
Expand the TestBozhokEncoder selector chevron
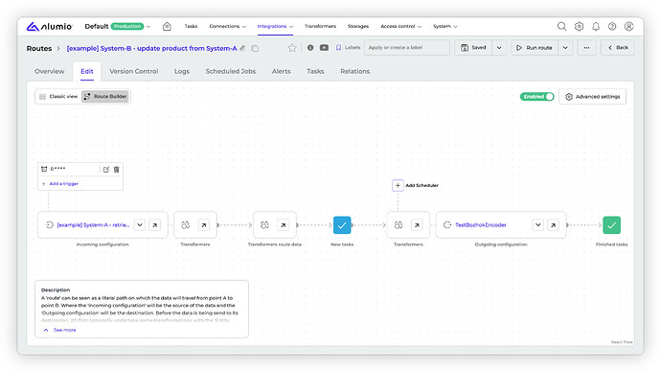pyautogui.click(x=538, y=224)
